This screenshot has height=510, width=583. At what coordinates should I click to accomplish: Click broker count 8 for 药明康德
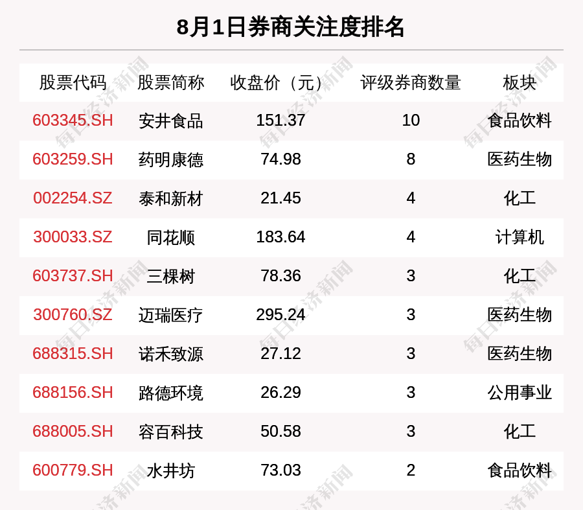click(411, 159)
